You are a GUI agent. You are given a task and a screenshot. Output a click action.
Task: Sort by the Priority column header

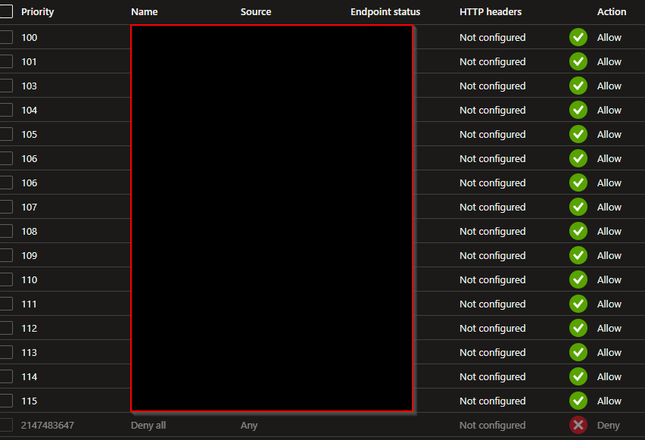tap(37, 12)
